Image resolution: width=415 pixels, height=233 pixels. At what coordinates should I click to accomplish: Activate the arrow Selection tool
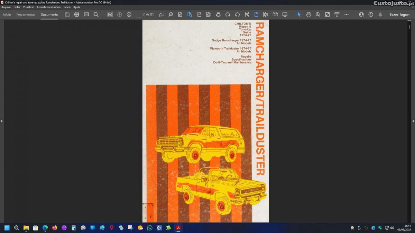click(x=299, y=14)
